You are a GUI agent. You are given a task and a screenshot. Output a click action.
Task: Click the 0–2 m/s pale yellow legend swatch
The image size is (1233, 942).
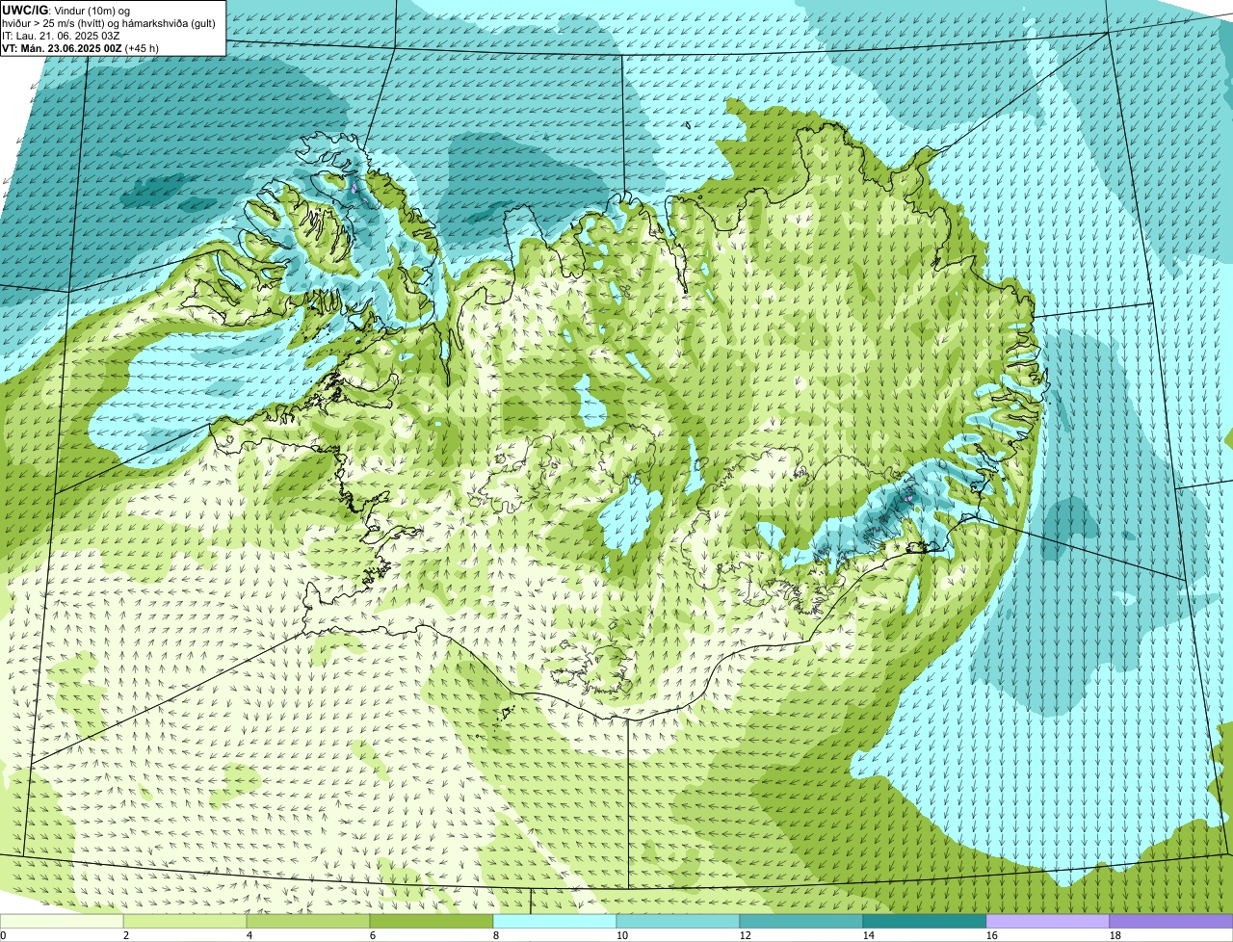tap(62, 921)
